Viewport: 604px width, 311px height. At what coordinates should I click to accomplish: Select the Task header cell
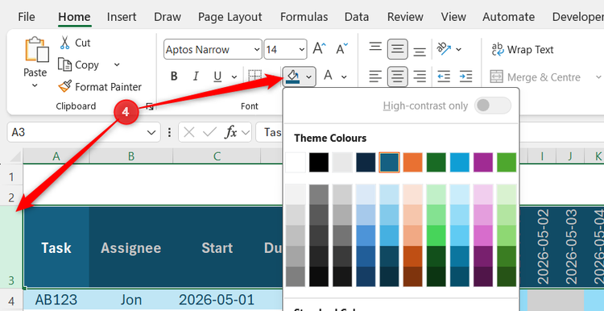click(x=56, y=247)
